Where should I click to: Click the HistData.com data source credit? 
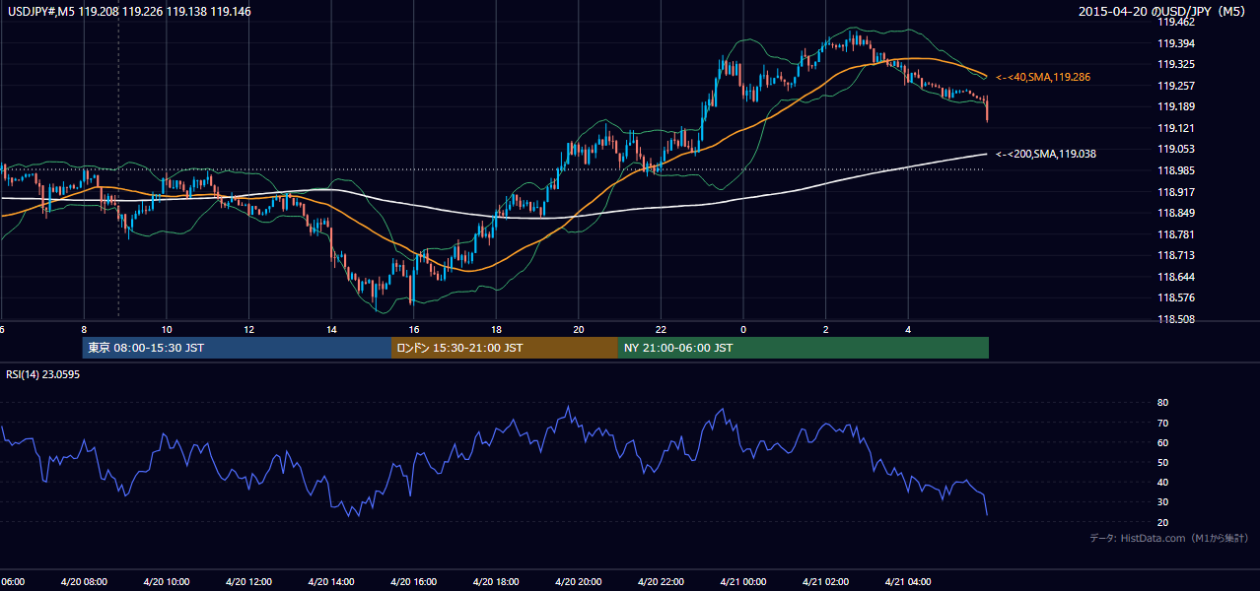coord(1169,538)
